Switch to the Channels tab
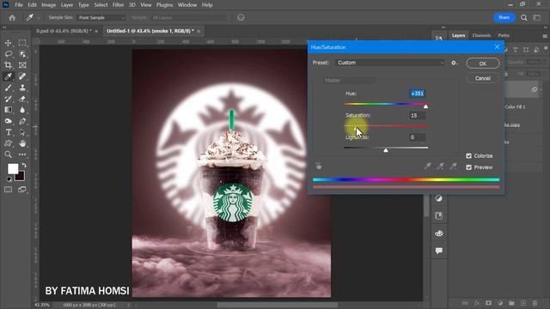The height and width of the screenshot is (309, 550). click(481, 35)
